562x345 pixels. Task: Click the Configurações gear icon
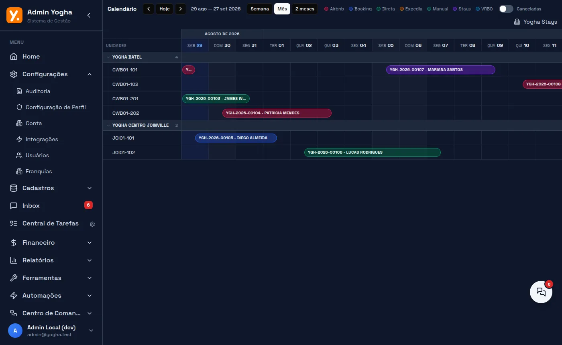14,74
